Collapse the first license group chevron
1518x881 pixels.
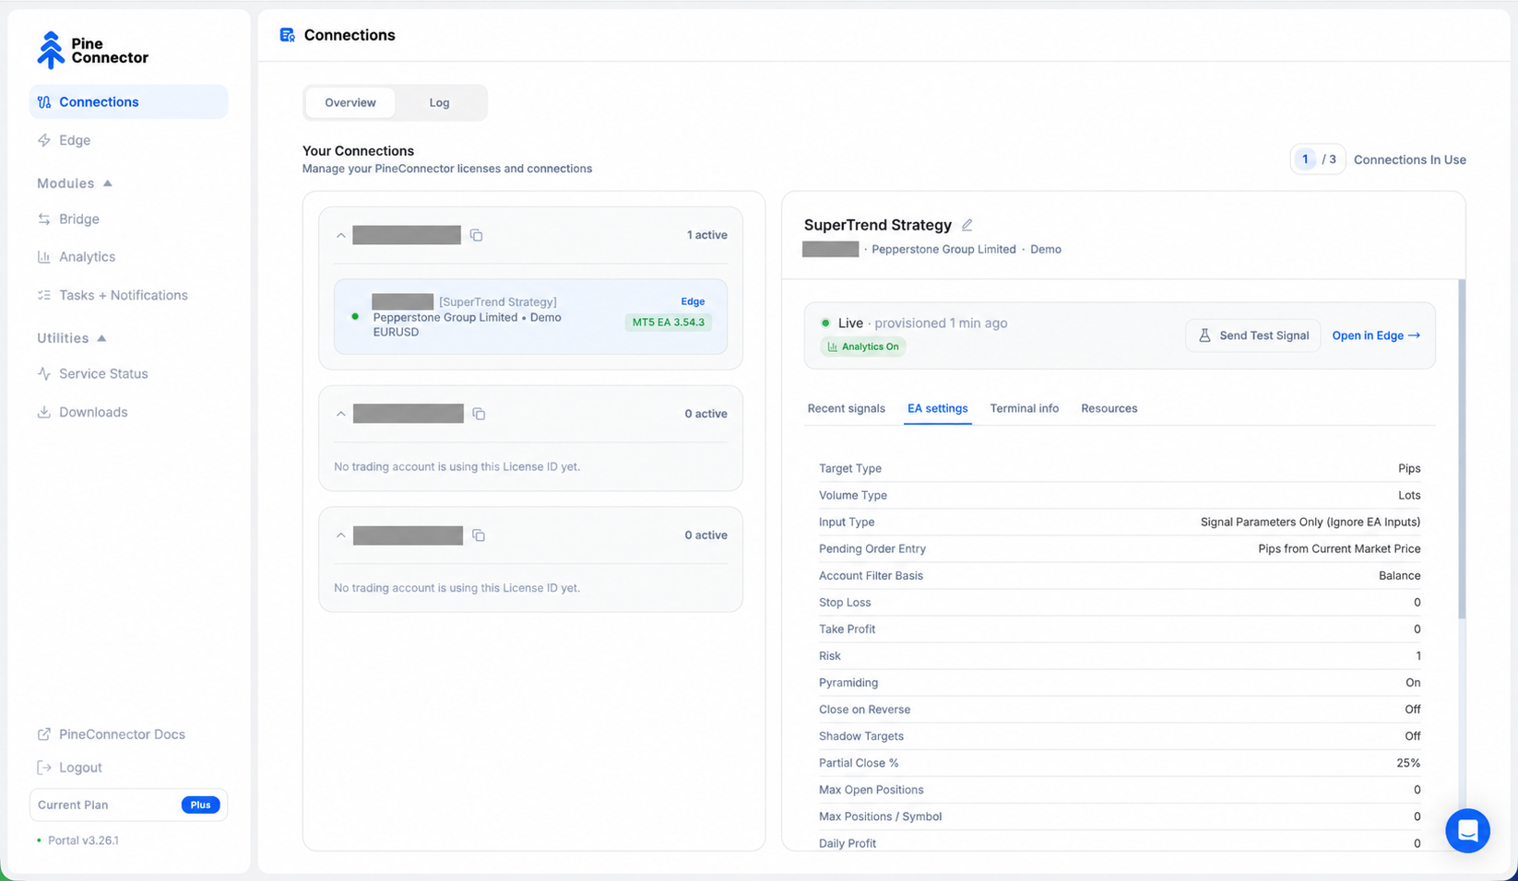coord(341,236)
